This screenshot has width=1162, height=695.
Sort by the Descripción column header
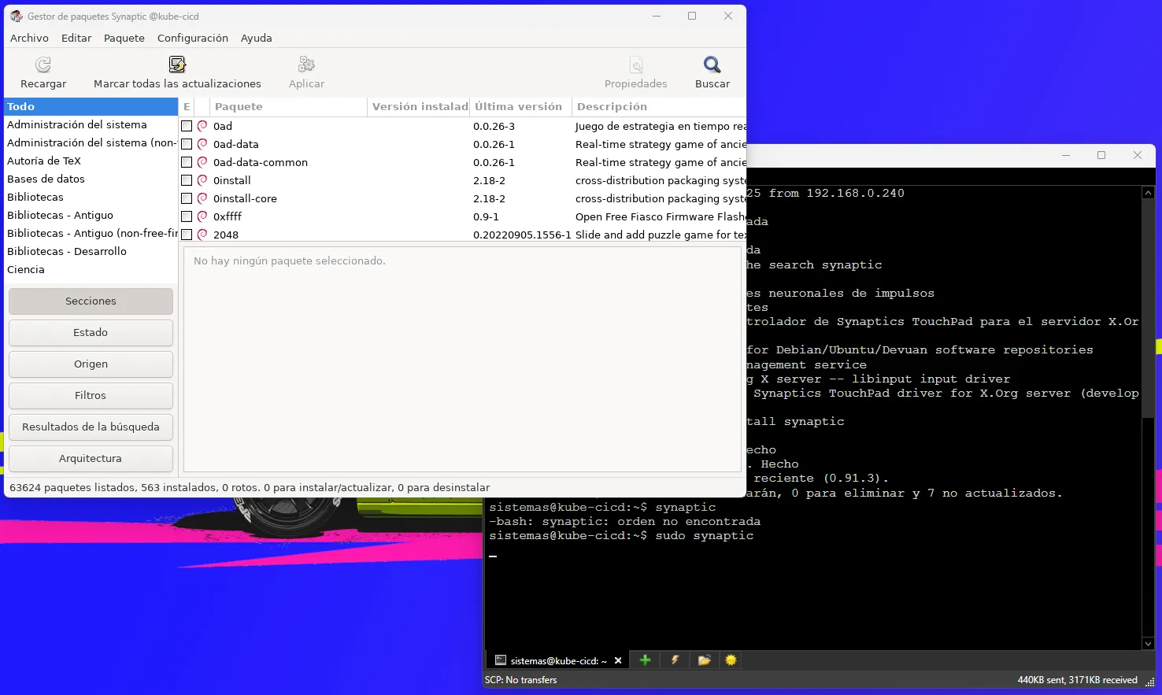click(x=657, y=107)
